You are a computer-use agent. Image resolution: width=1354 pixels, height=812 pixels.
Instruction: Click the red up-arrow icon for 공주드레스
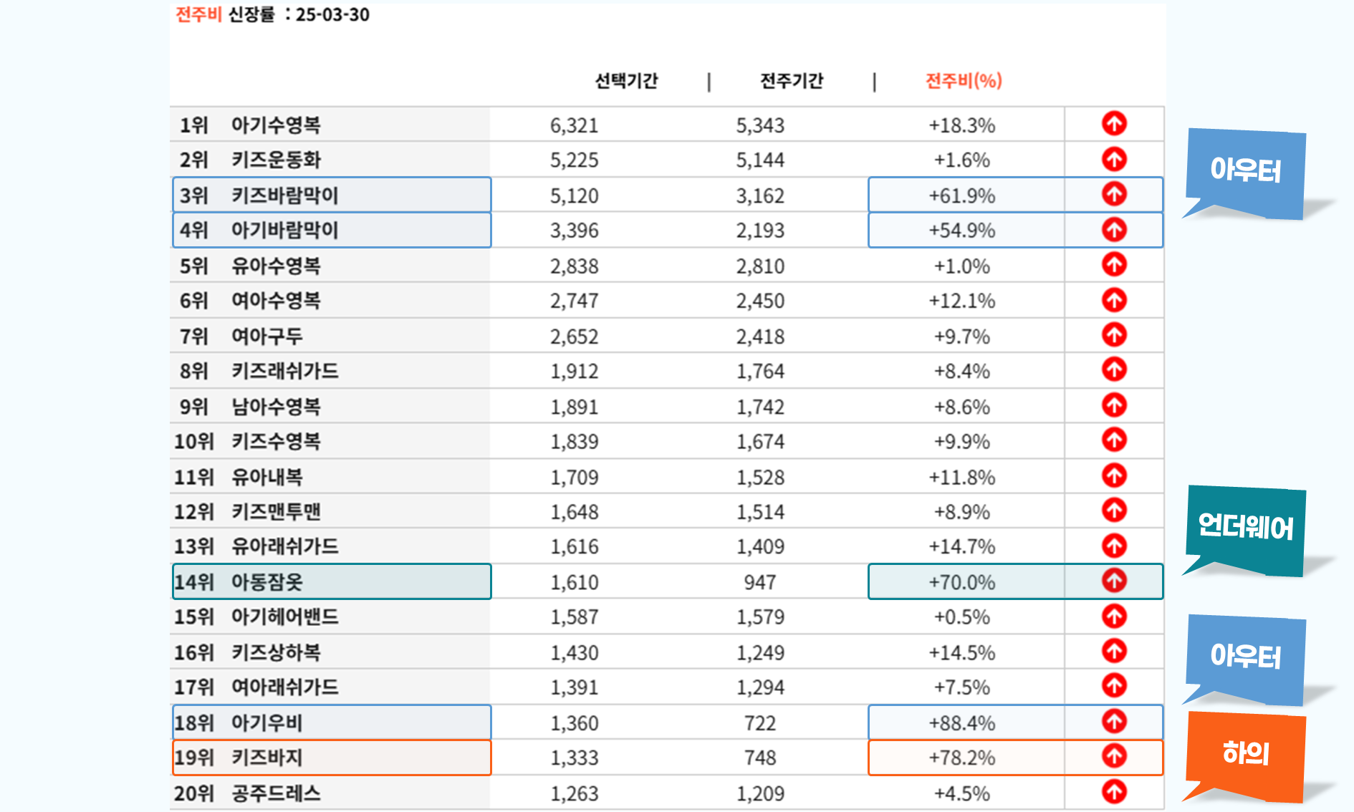[x=1114, y=792]
